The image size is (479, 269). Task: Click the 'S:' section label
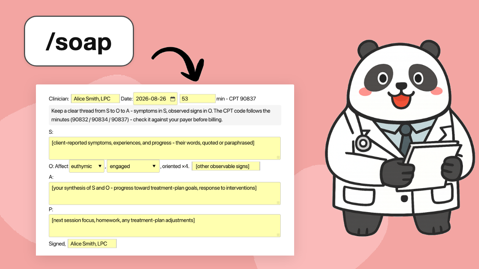tap(51, 132)
